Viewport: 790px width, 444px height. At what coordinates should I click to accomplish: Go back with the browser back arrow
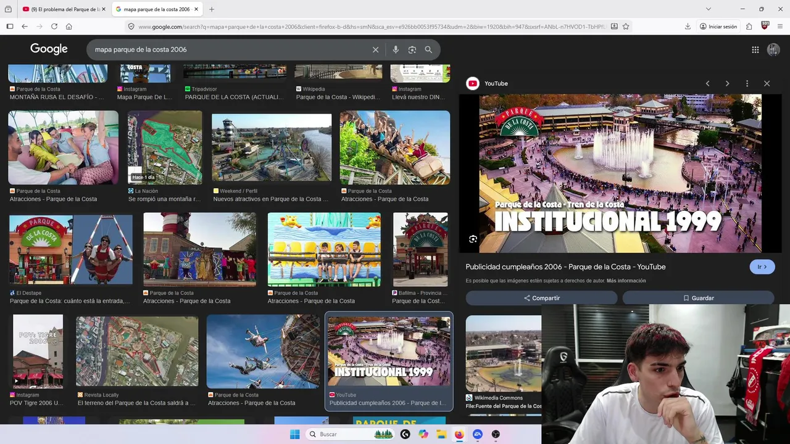pos(25,27)
